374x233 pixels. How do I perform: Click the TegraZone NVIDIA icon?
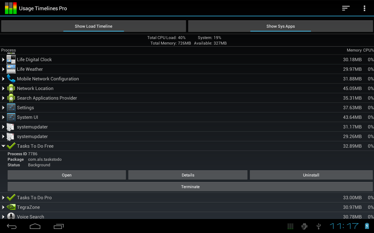tap(11, 207)
